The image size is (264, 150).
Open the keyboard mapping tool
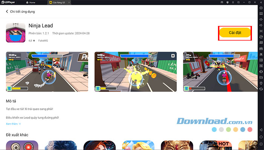(261, 14)
